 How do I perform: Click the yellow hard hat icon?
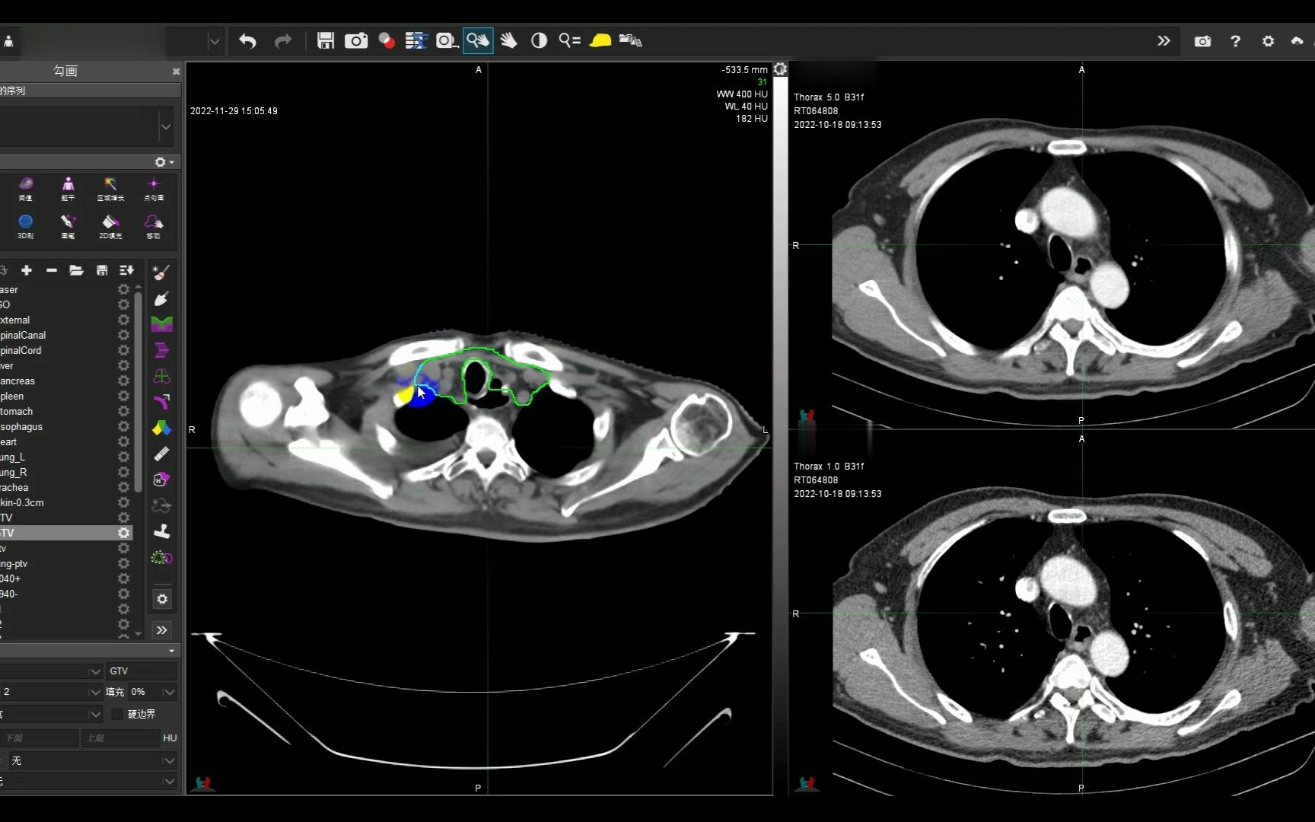[600, 41]
